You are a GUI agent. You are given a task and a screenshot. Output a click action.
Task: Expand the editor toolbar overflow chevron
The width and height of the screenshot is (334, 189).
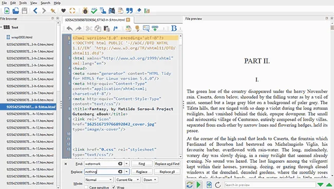coord(180,28)
